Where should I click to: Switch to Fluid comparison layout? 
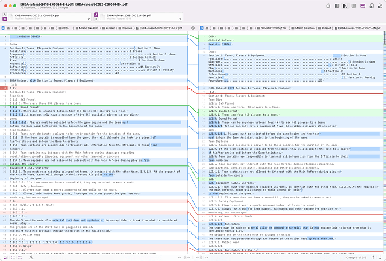click(x=345, y=6)
